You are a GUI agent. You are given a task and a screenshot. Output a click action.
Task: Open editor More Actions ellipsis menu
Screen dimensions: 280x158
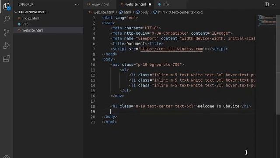(274, 4)
